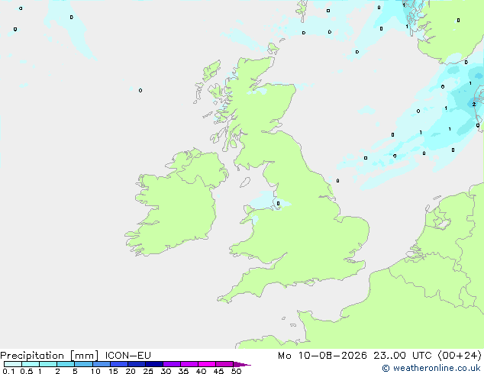Click the Isle of Man outline
The height and width of the screenshot is (374, 484).
point(245,182)
